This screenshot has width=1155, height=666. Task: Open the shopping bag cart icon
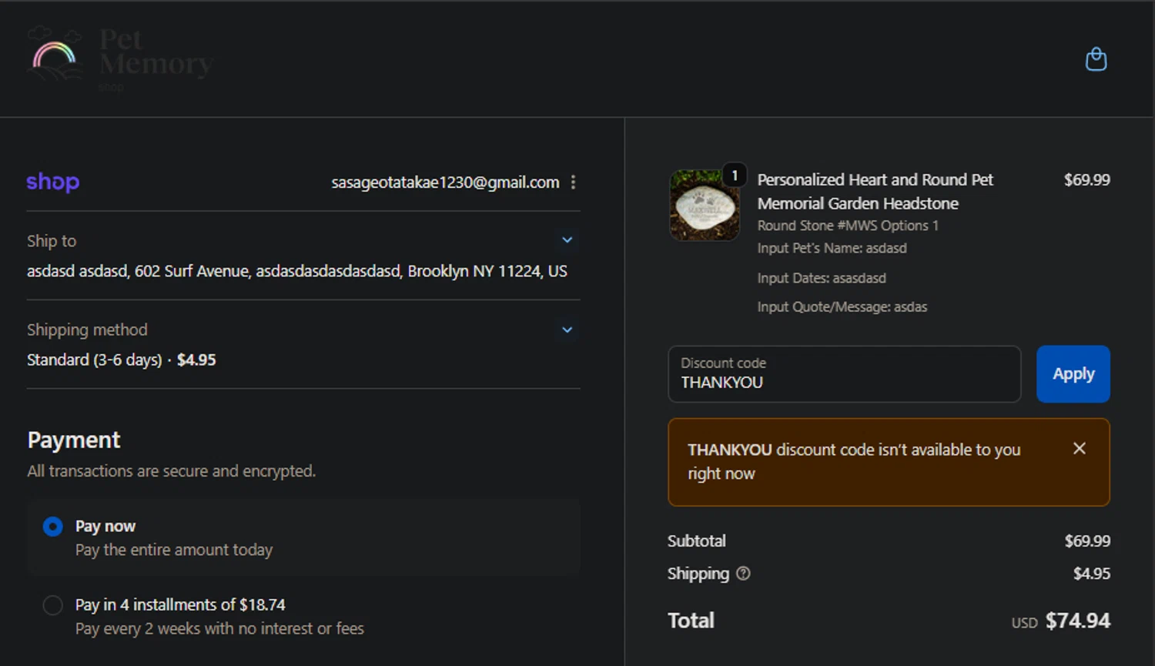click(x=1096, y=59)
